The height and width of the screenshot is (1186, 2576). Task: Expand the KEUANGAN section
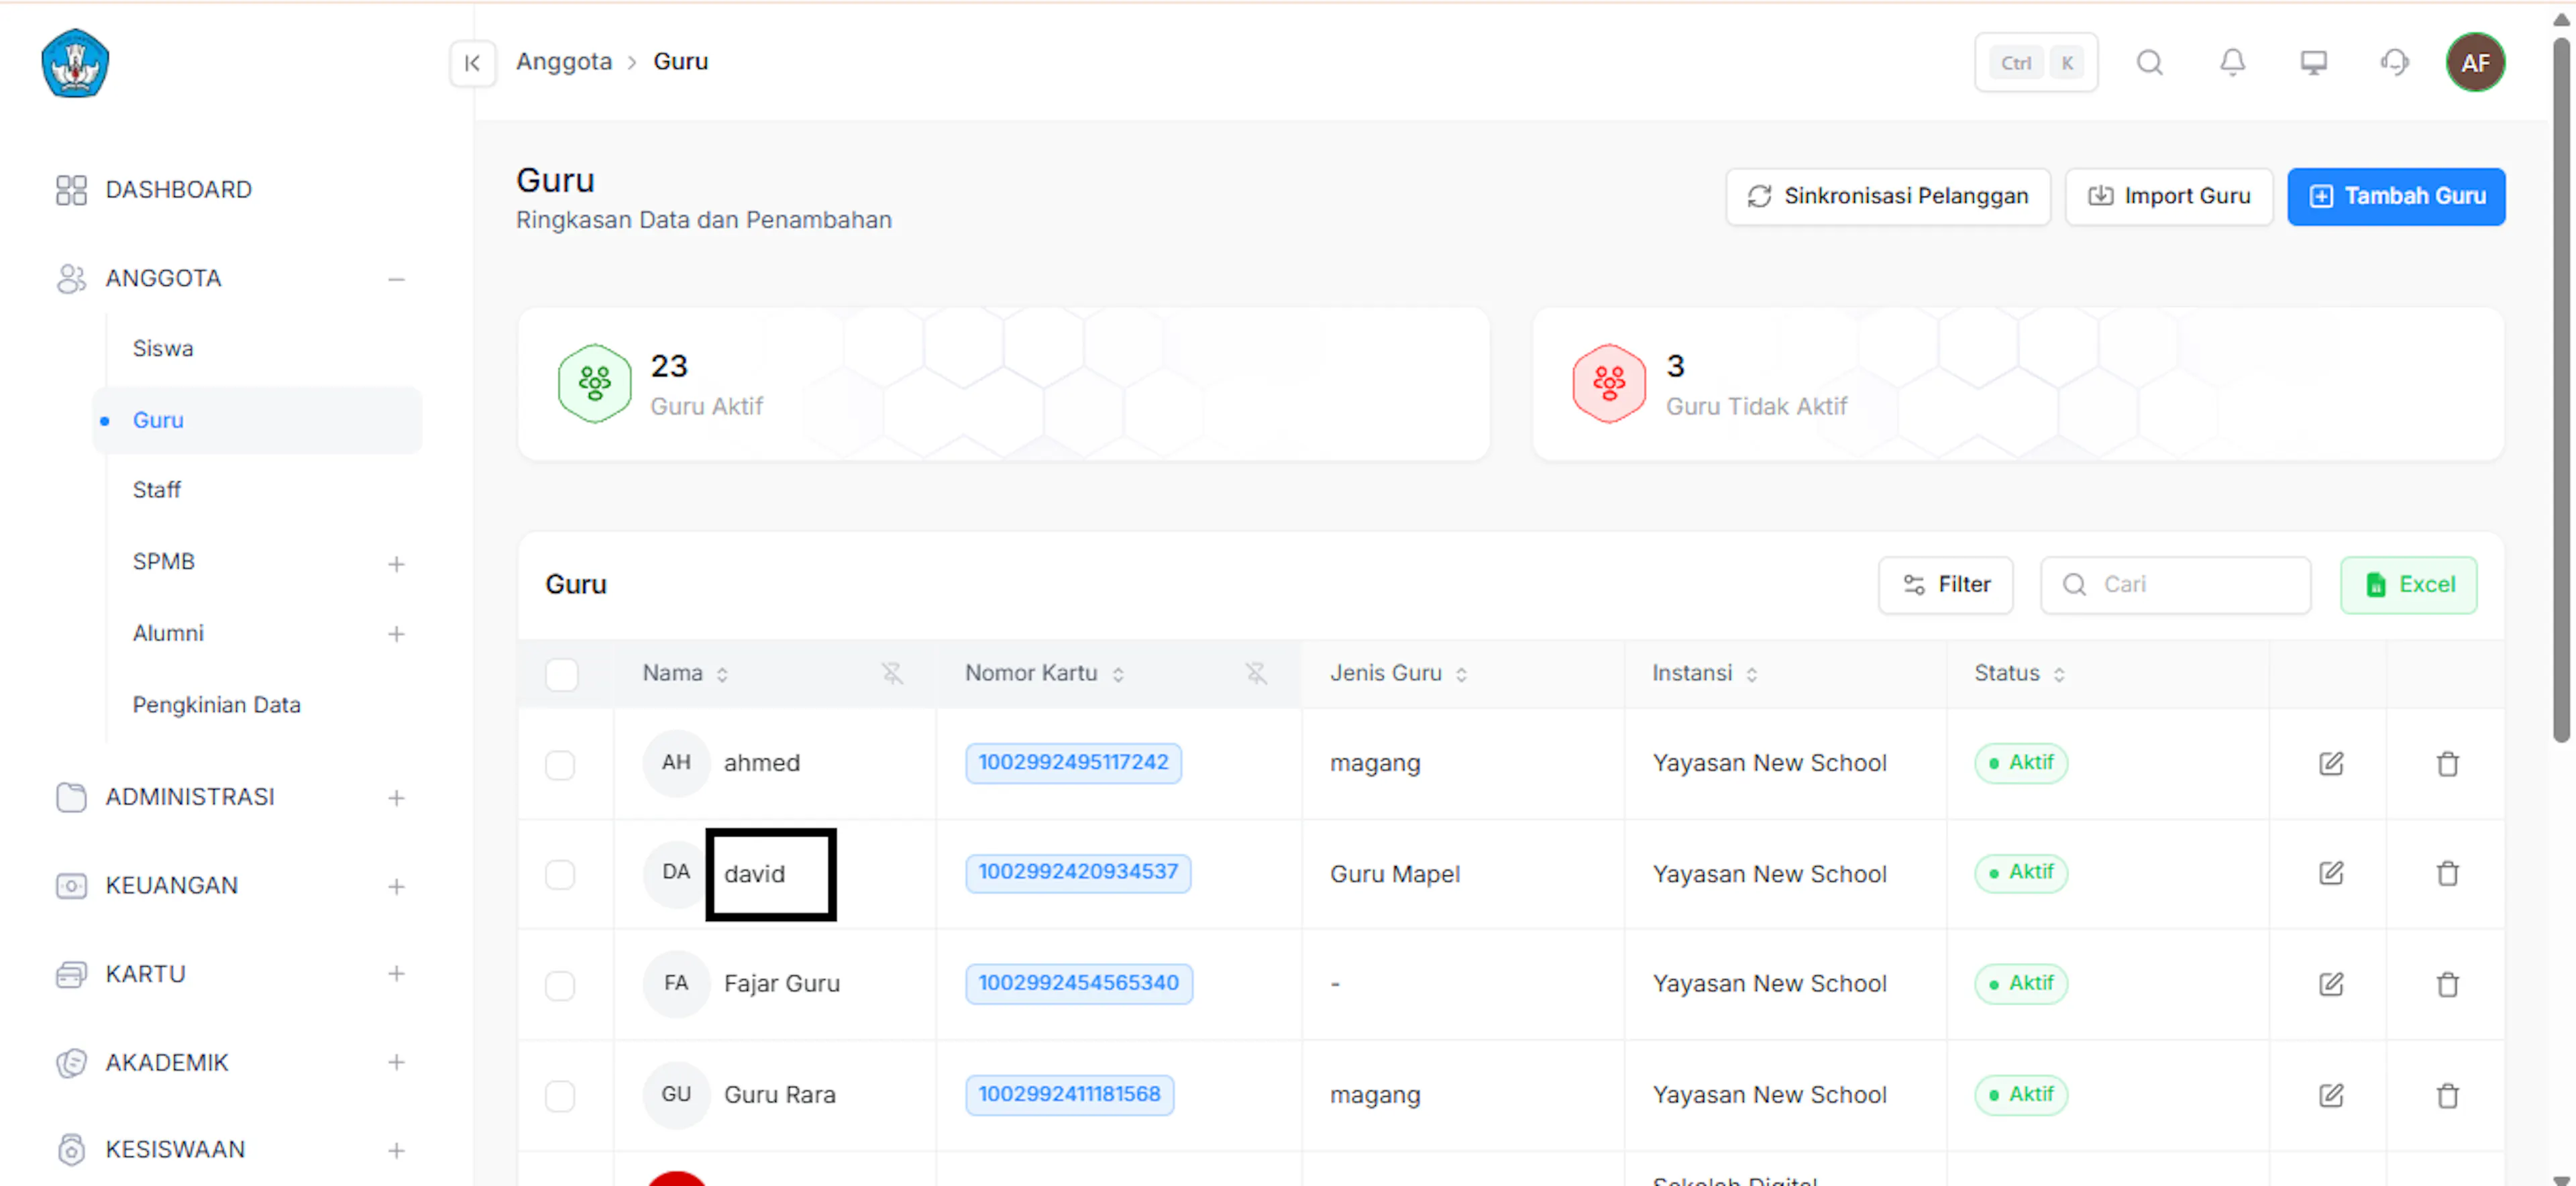point(396,887)
